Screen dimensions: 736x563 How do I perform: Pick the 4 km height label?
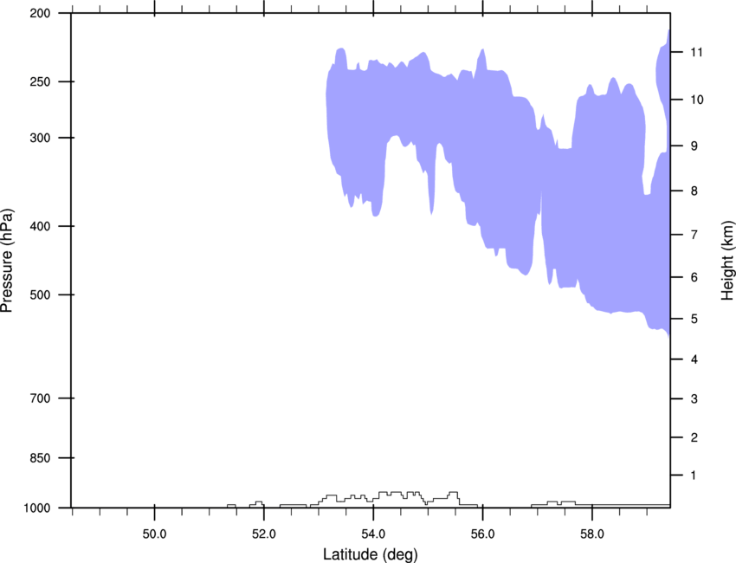point(694,359)
